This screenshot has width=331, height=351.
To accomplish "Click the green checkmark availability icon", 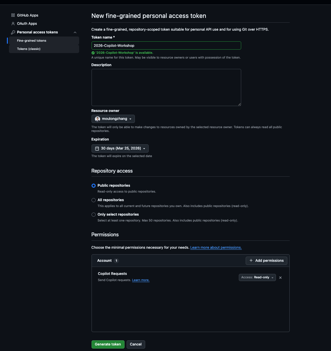I will pos(93,53).
